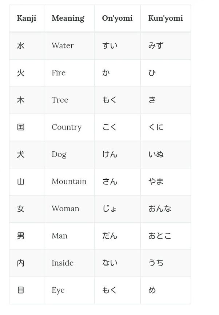The width and height of the screenshot is (219, 315).
Task: Select the kun'yomi reading おんな
Action: tap(160, 208)
